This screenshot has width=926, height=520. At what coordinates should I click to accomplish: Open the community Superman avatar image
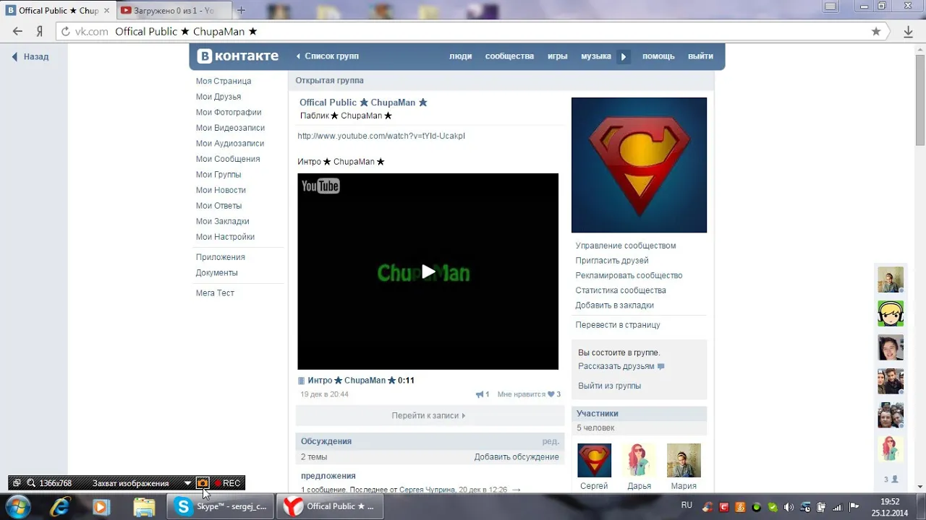[639, 165]
